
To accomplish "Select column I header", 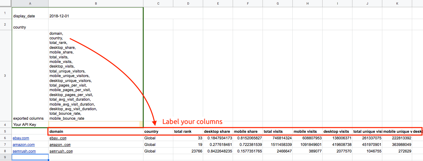I will pos(337,4).
